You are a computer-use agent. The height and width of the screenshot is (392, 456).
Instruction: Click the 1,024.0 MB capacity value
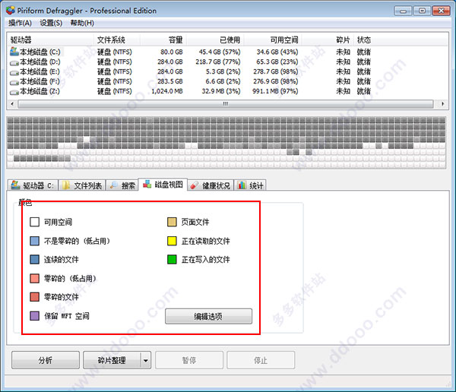tap(167, 91)
